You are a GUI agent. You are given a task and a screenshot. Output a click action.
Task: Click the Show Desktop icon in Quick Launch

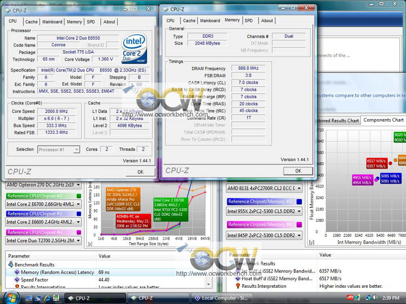click(x=29, y=298)
